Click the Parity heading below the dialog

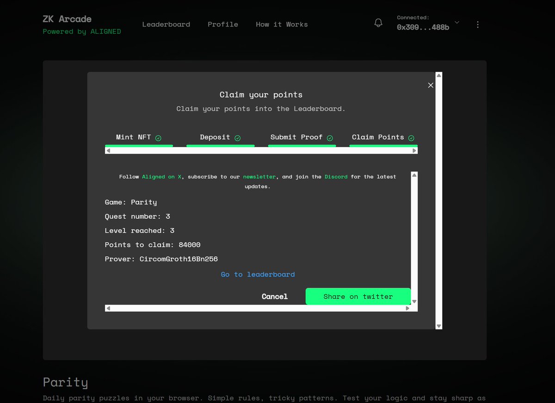65,382
